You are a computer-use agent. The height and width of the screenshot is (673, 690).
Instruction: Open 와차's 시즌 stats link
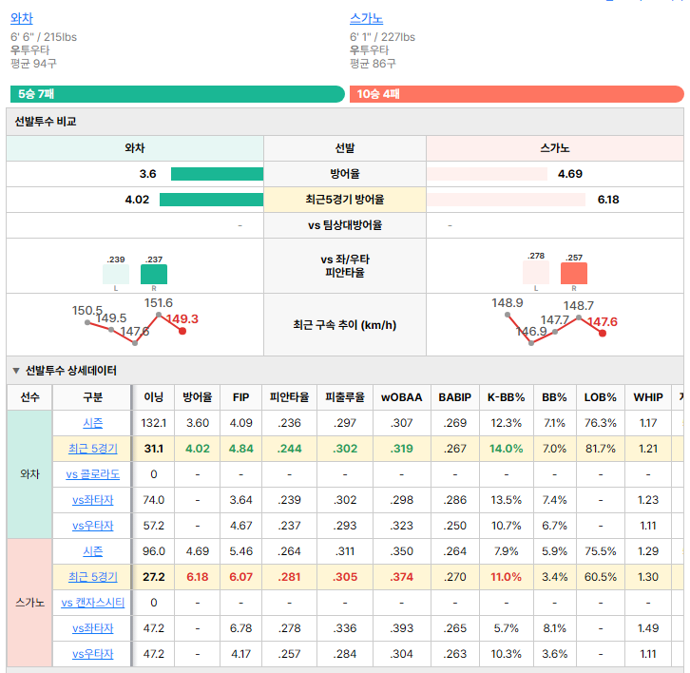tap(93, 423)
